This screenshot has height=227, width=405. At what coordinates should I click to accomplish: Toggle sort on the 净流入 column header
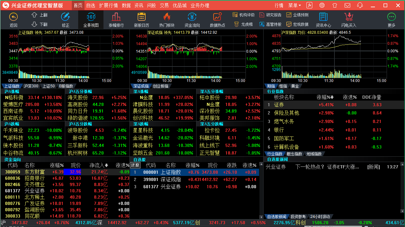98,165
